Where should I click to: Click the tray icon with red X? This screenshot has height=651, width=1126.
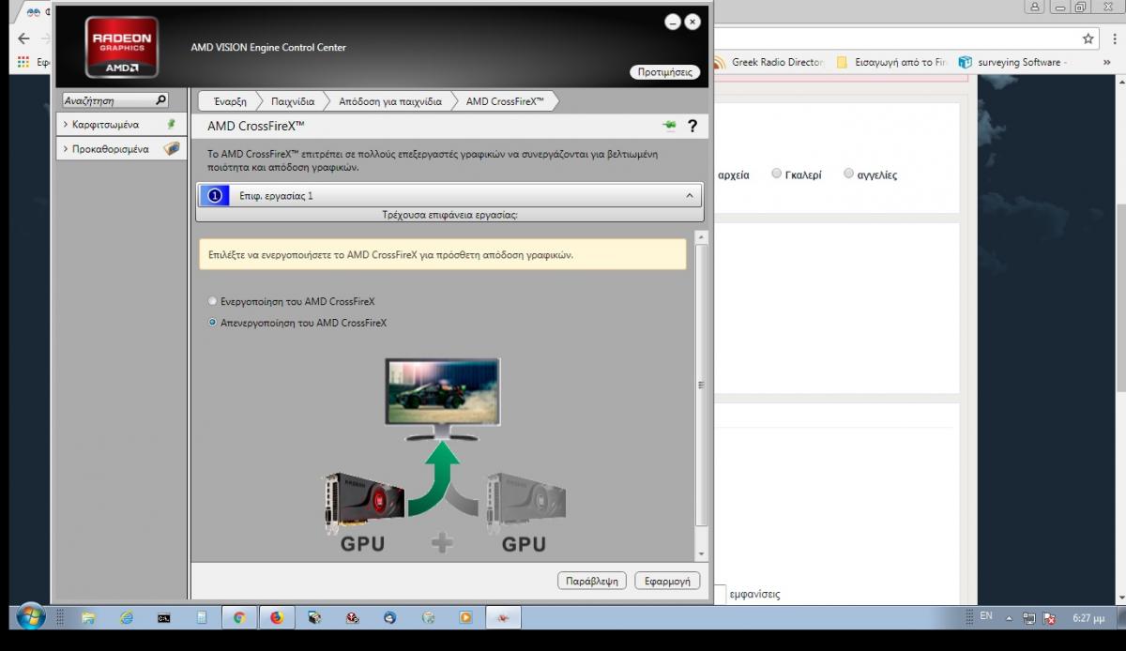[x=1051, y=618]
